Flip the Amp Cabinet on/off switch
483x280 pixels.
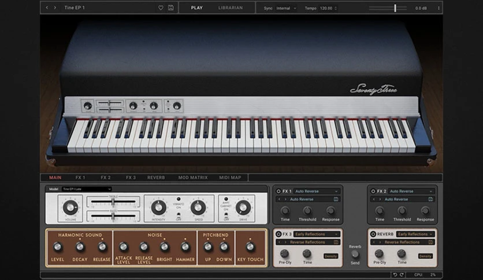pyautogui.click(x=226, y=214)
